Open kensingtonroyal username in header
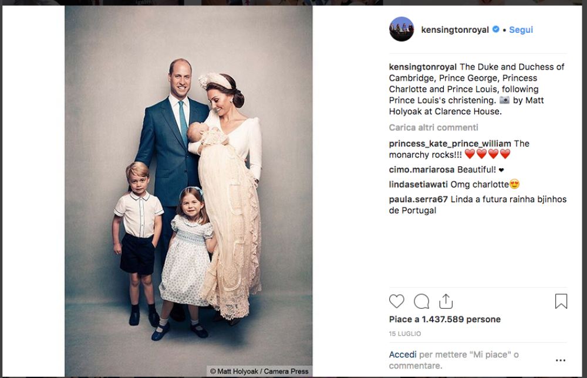 (x=455, y=30)
